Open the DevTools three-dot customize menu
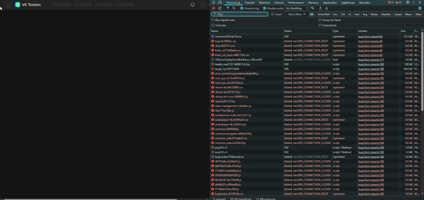Image resolution: width=424 pixels, height=200 pixels. point(414,2)
